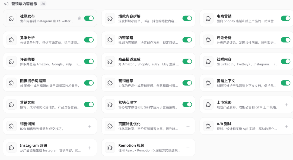Toggle off 商品描述生成
The image size is (293, 160).
coord(187,61)
